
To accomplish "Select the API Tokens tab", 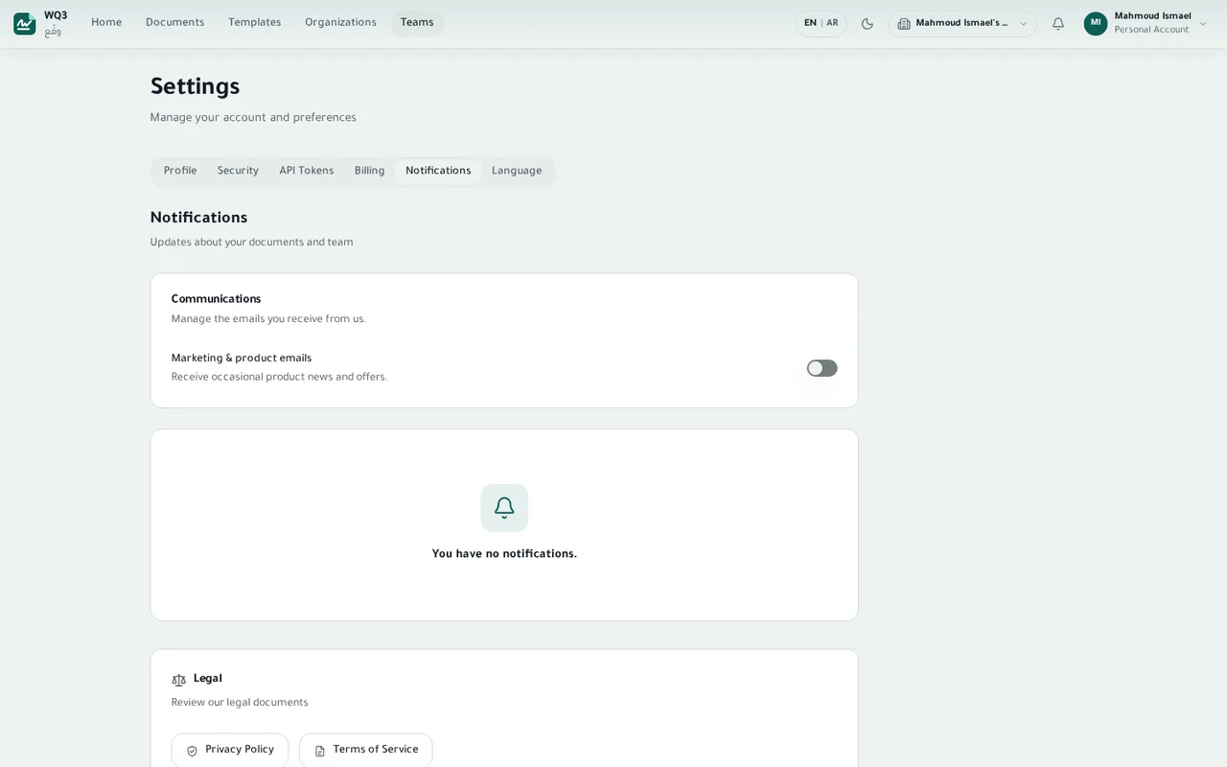I will click(307, 172).
